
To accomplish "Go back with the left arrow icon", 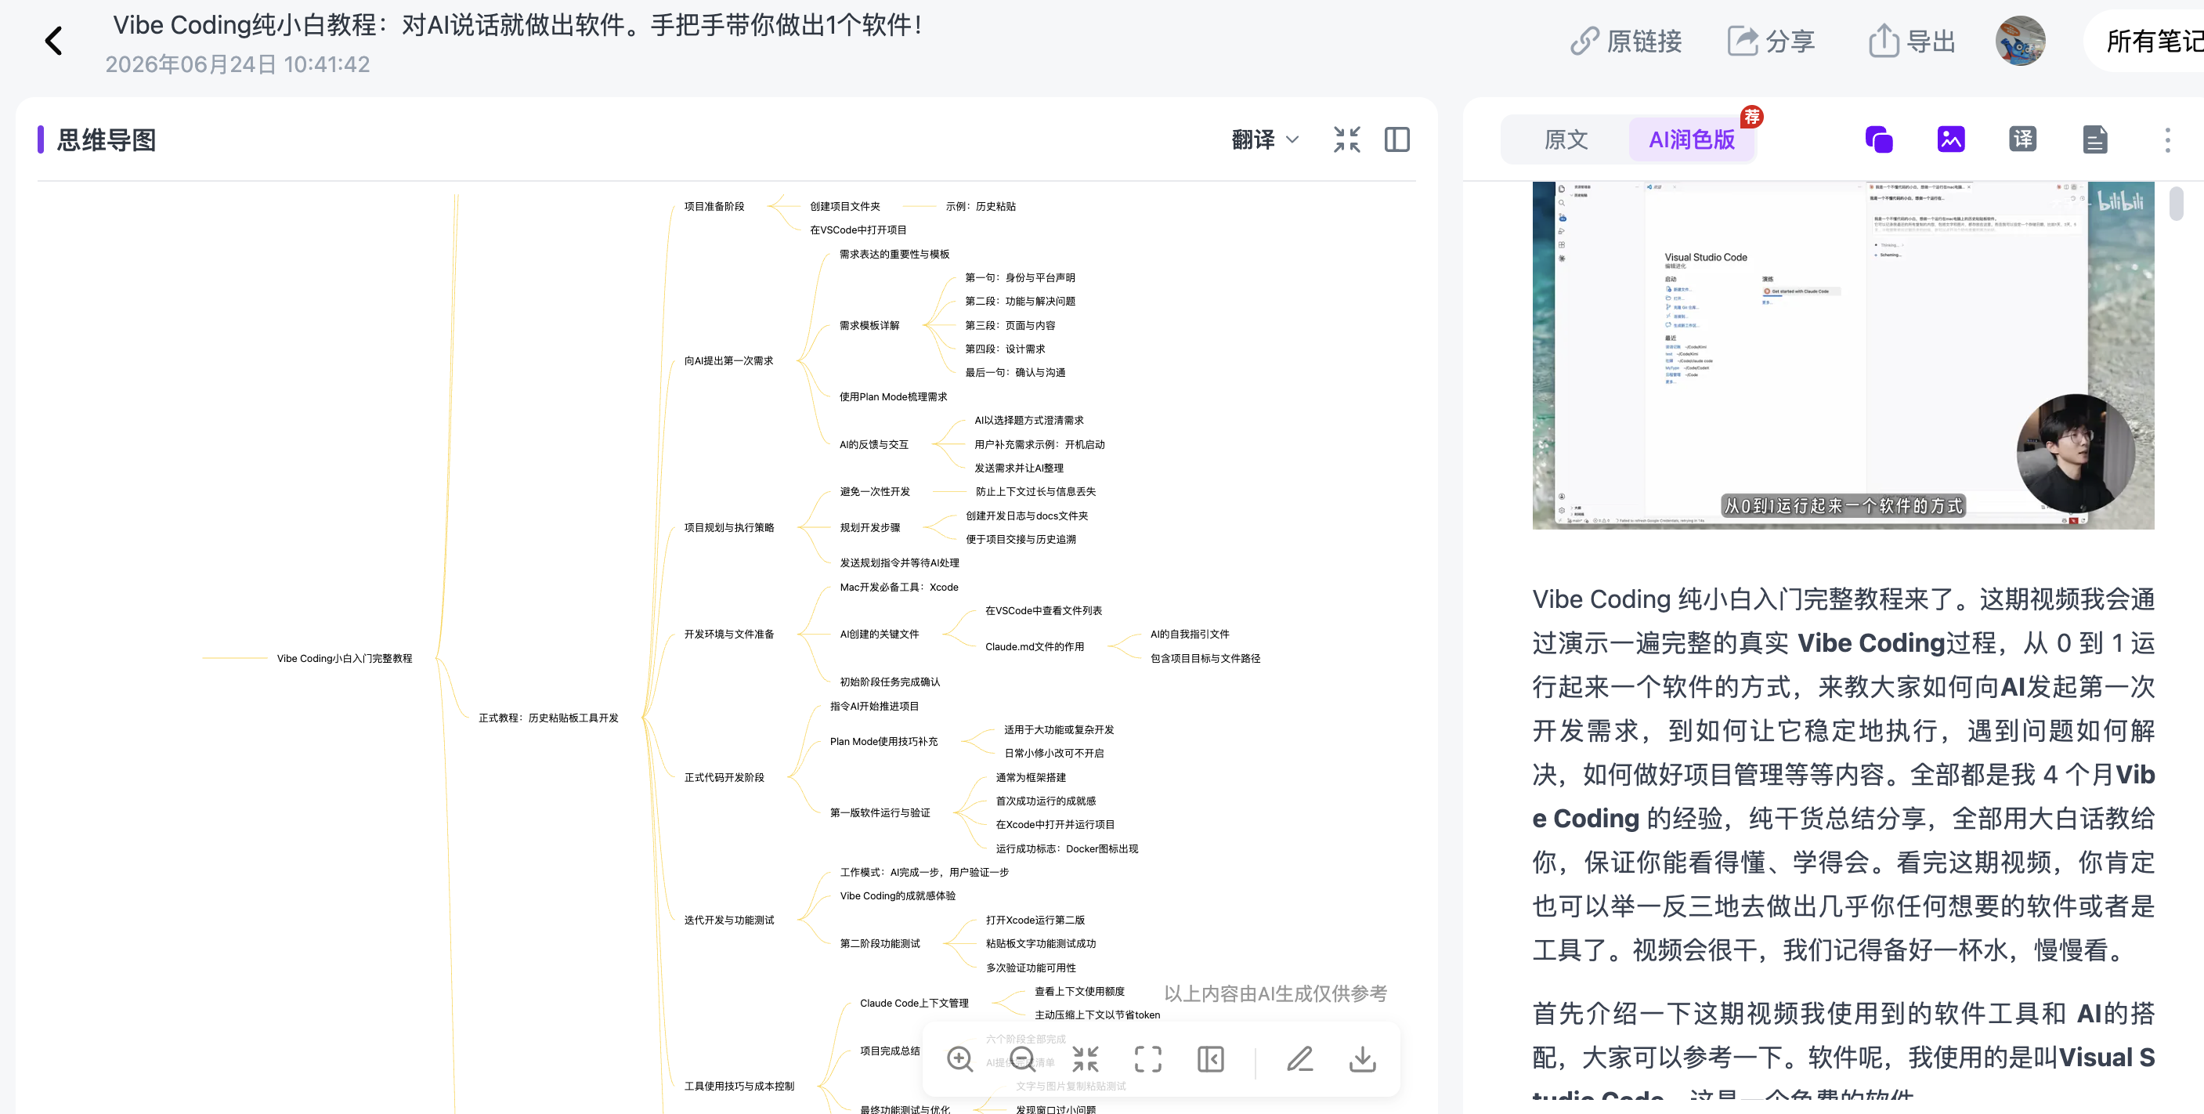I will pyautogui.click(x=54, y=41).
